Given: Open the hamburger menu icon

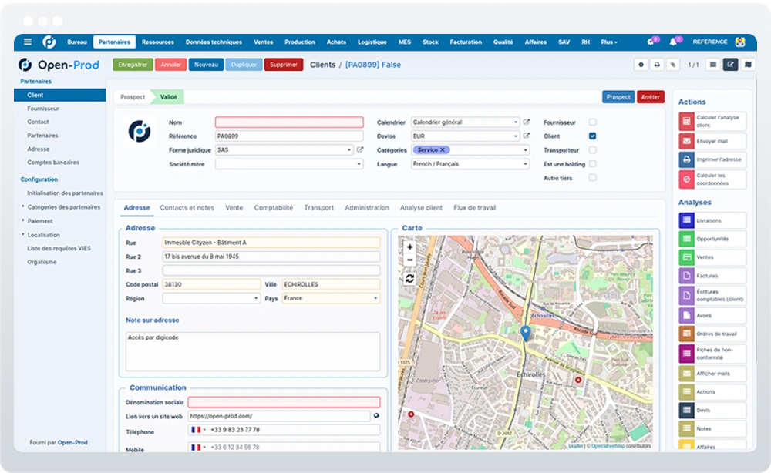Looking at the screenshot, I should 28,42.
